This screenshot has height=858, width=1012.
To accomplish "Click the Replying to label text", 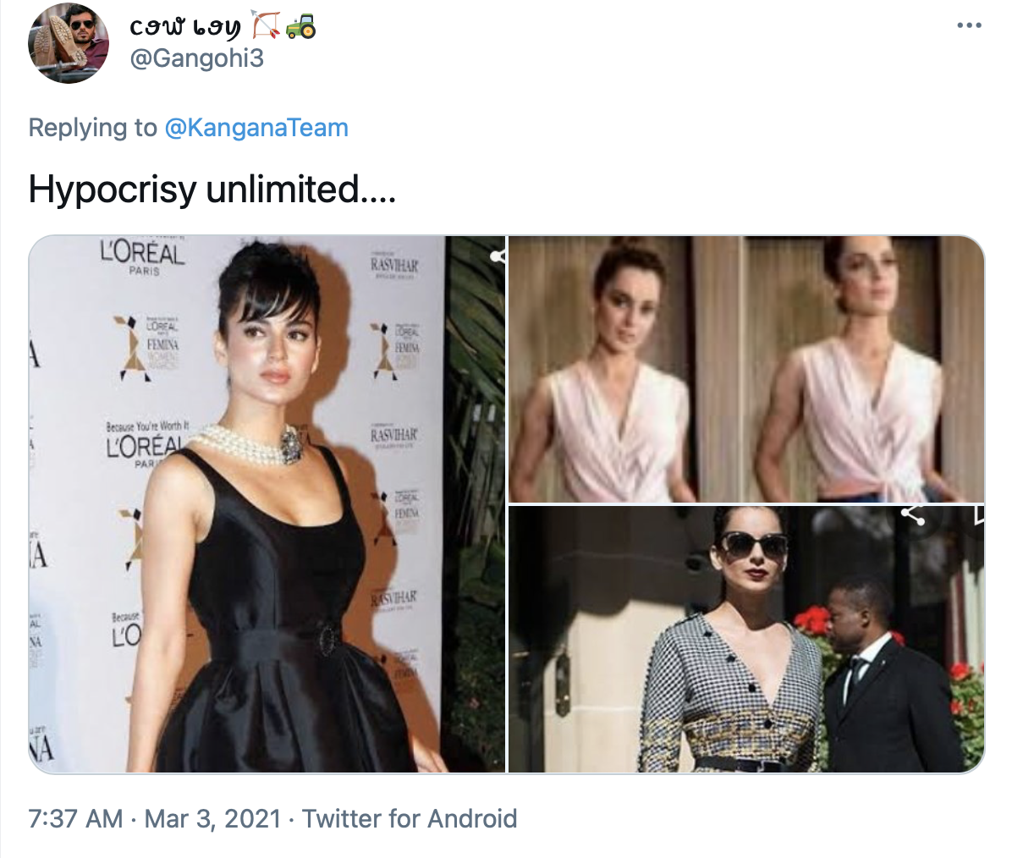I will click(93, 127).
